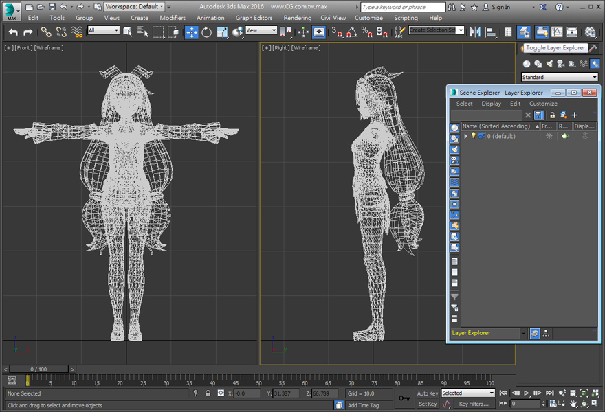Click the Layer Explorer search filter field

(487, 115)
